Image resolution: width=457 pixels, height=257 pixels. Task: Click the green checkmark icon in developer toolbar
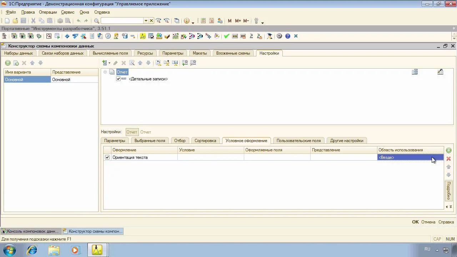[227, 36]
